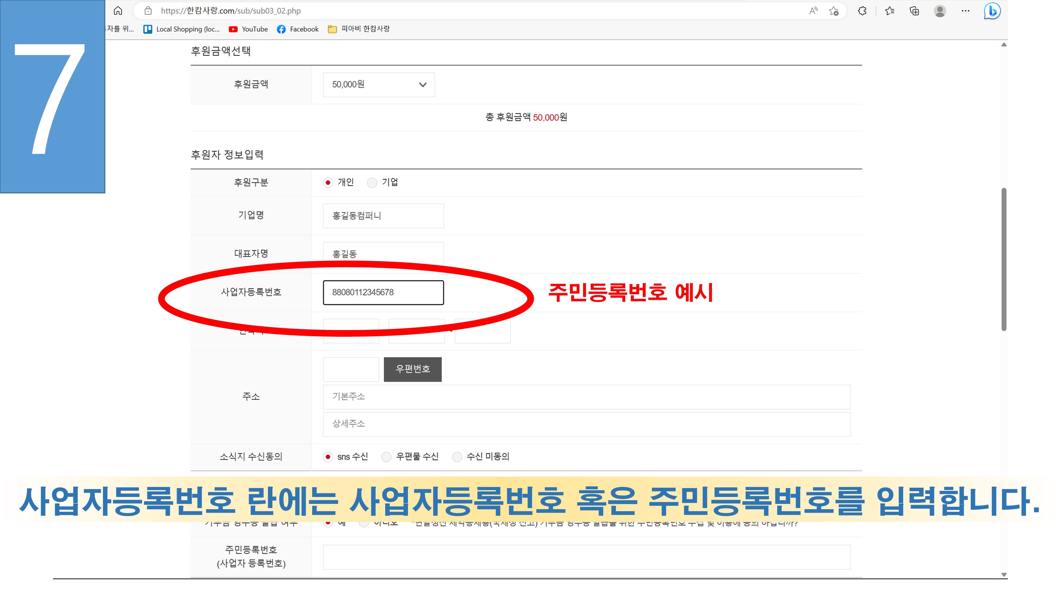Click the 우편번호 search button
The height and width of the screenshot is (597, 1061).
pos(412,369)
